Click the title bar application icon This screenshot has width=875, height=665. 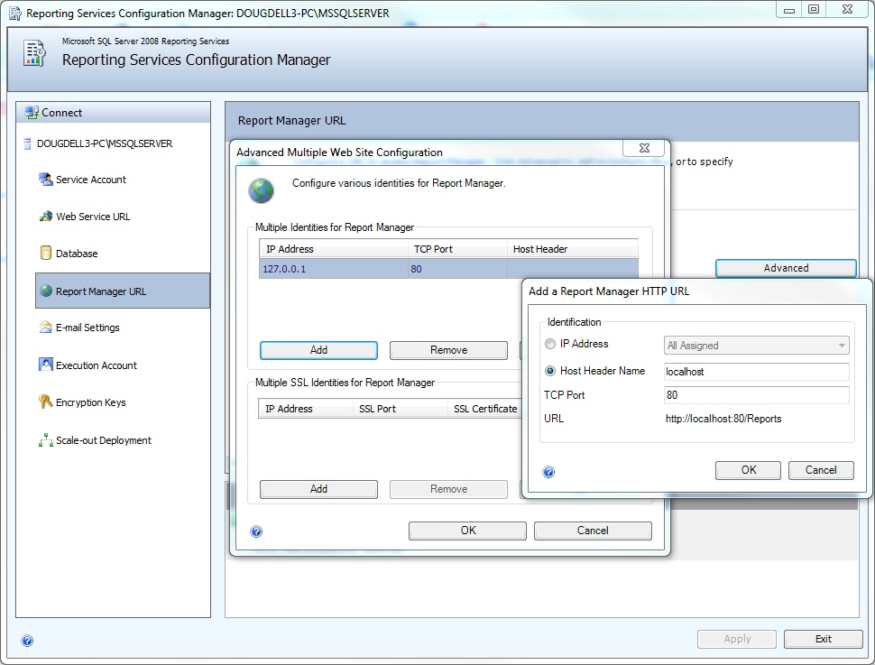coord(15,13)
